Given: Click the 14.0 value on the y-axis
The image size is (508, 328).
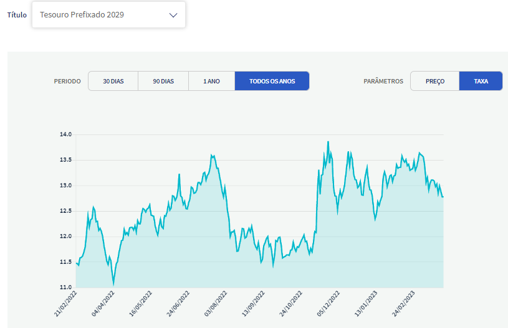Looking at the screenshot, I should click(x=65, y=134).
